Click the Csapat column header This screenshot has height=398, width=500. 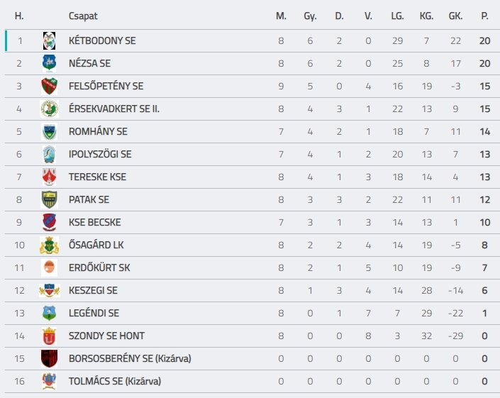coord(83,16)
